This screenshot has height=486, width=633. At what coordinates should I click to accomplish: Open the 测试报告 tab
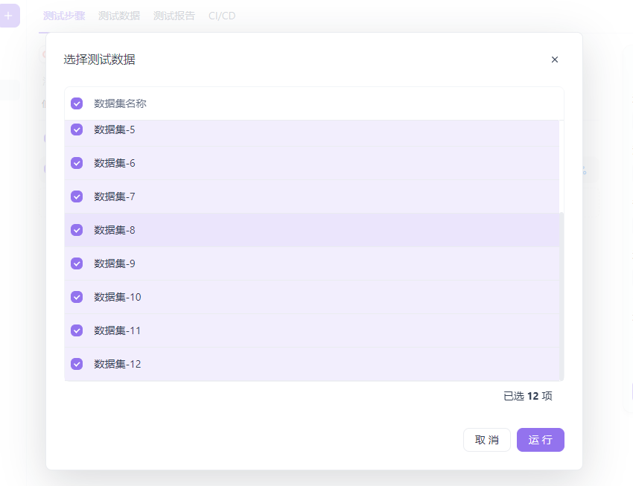pyautogui.click(x=174, y=16)
